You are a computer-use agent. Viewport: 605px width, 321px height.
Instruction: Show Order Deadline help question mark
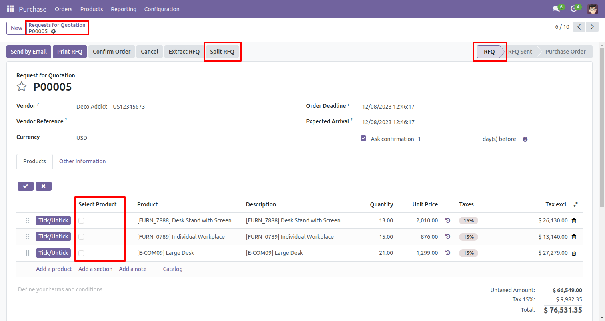click(349, 104)
